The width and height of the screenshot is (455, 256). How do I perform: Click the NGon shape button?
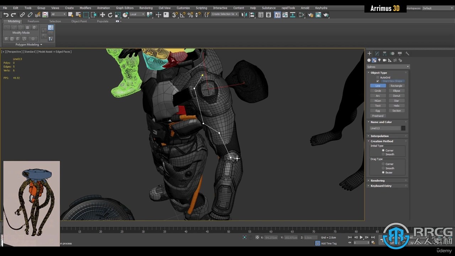pyautogui.click(x=378, y=101)
